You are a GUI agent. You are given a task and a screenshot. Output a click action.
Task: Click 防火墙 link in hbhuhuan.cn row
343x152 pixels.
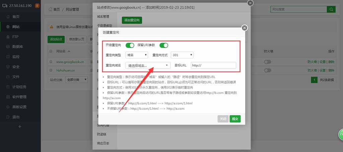[x=312, y=70]
